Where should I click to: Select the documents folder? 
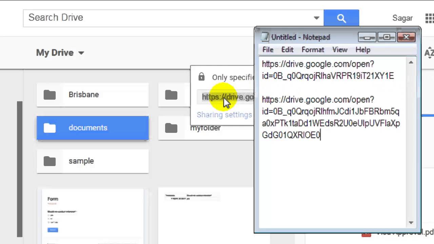pyautogui.click(x=93, y=128)
